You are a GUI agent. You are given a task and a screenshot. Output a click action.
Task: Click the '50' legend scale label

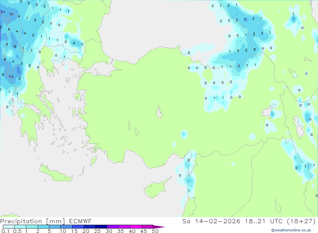[x=156, y=231]
